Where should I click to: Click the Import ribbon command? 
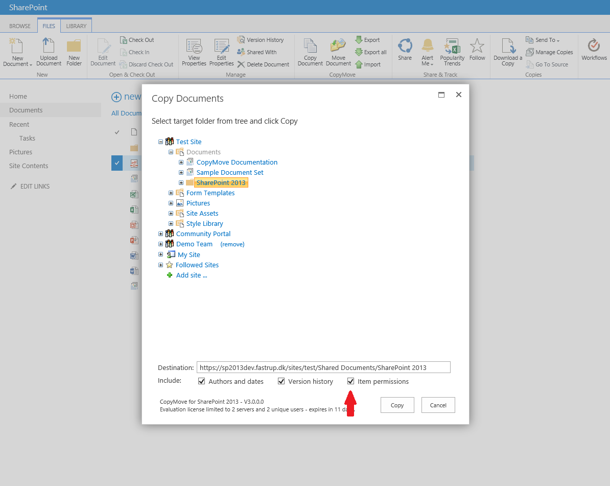(x=368, y=64)
